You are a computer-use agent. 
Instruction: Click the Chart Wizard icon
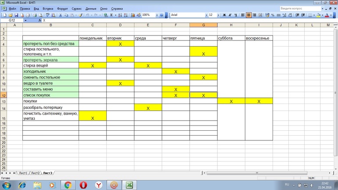[132, 15]
